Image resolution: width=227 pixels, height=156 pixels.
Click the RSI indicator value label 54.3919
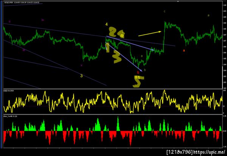pos(9,91)
